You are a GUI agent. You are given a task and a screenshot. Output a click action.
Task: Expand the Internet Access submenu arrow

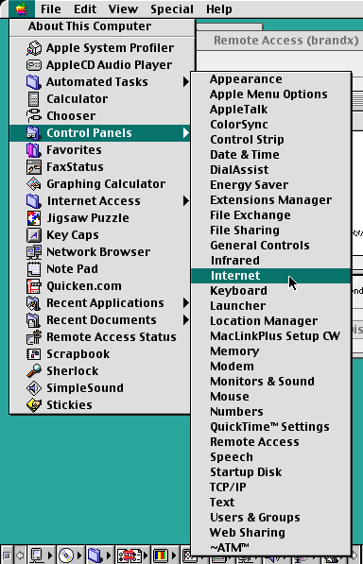pos(185,200)
